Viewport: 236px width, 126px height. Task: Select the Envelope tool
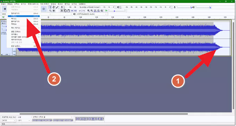54,7
